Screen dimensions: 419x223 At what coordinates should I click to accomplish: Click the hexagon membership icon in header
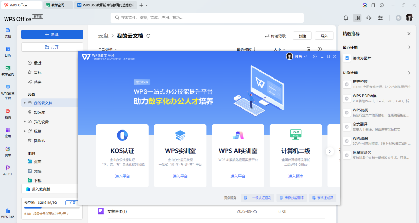[398, 18]
